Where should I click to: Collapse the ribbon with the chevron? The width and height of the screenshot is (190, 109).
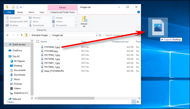click(134, 12)
